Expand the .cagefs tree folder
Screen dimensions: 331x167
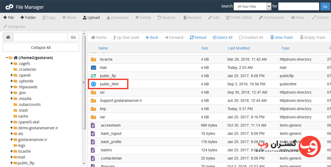click(x=11, y=63)
